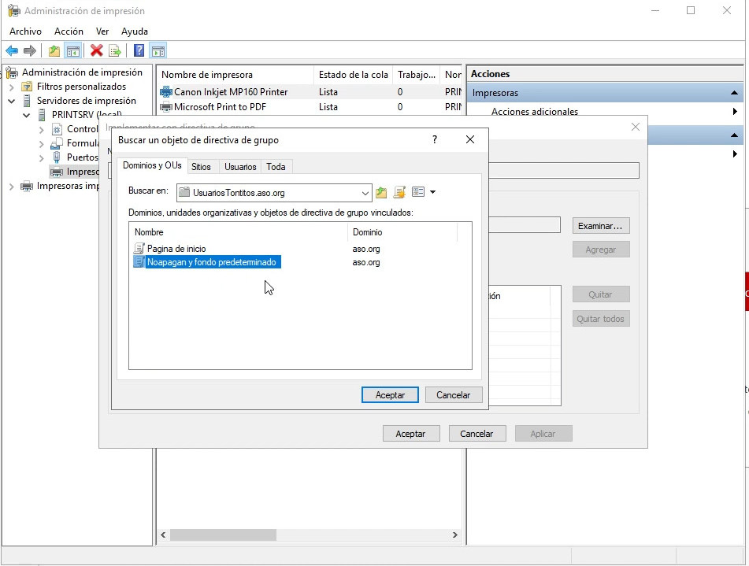This screenshot has width=749, height=566.
Task: Select the Pagina de inicio policy object
Action: (x=176, y=249)
